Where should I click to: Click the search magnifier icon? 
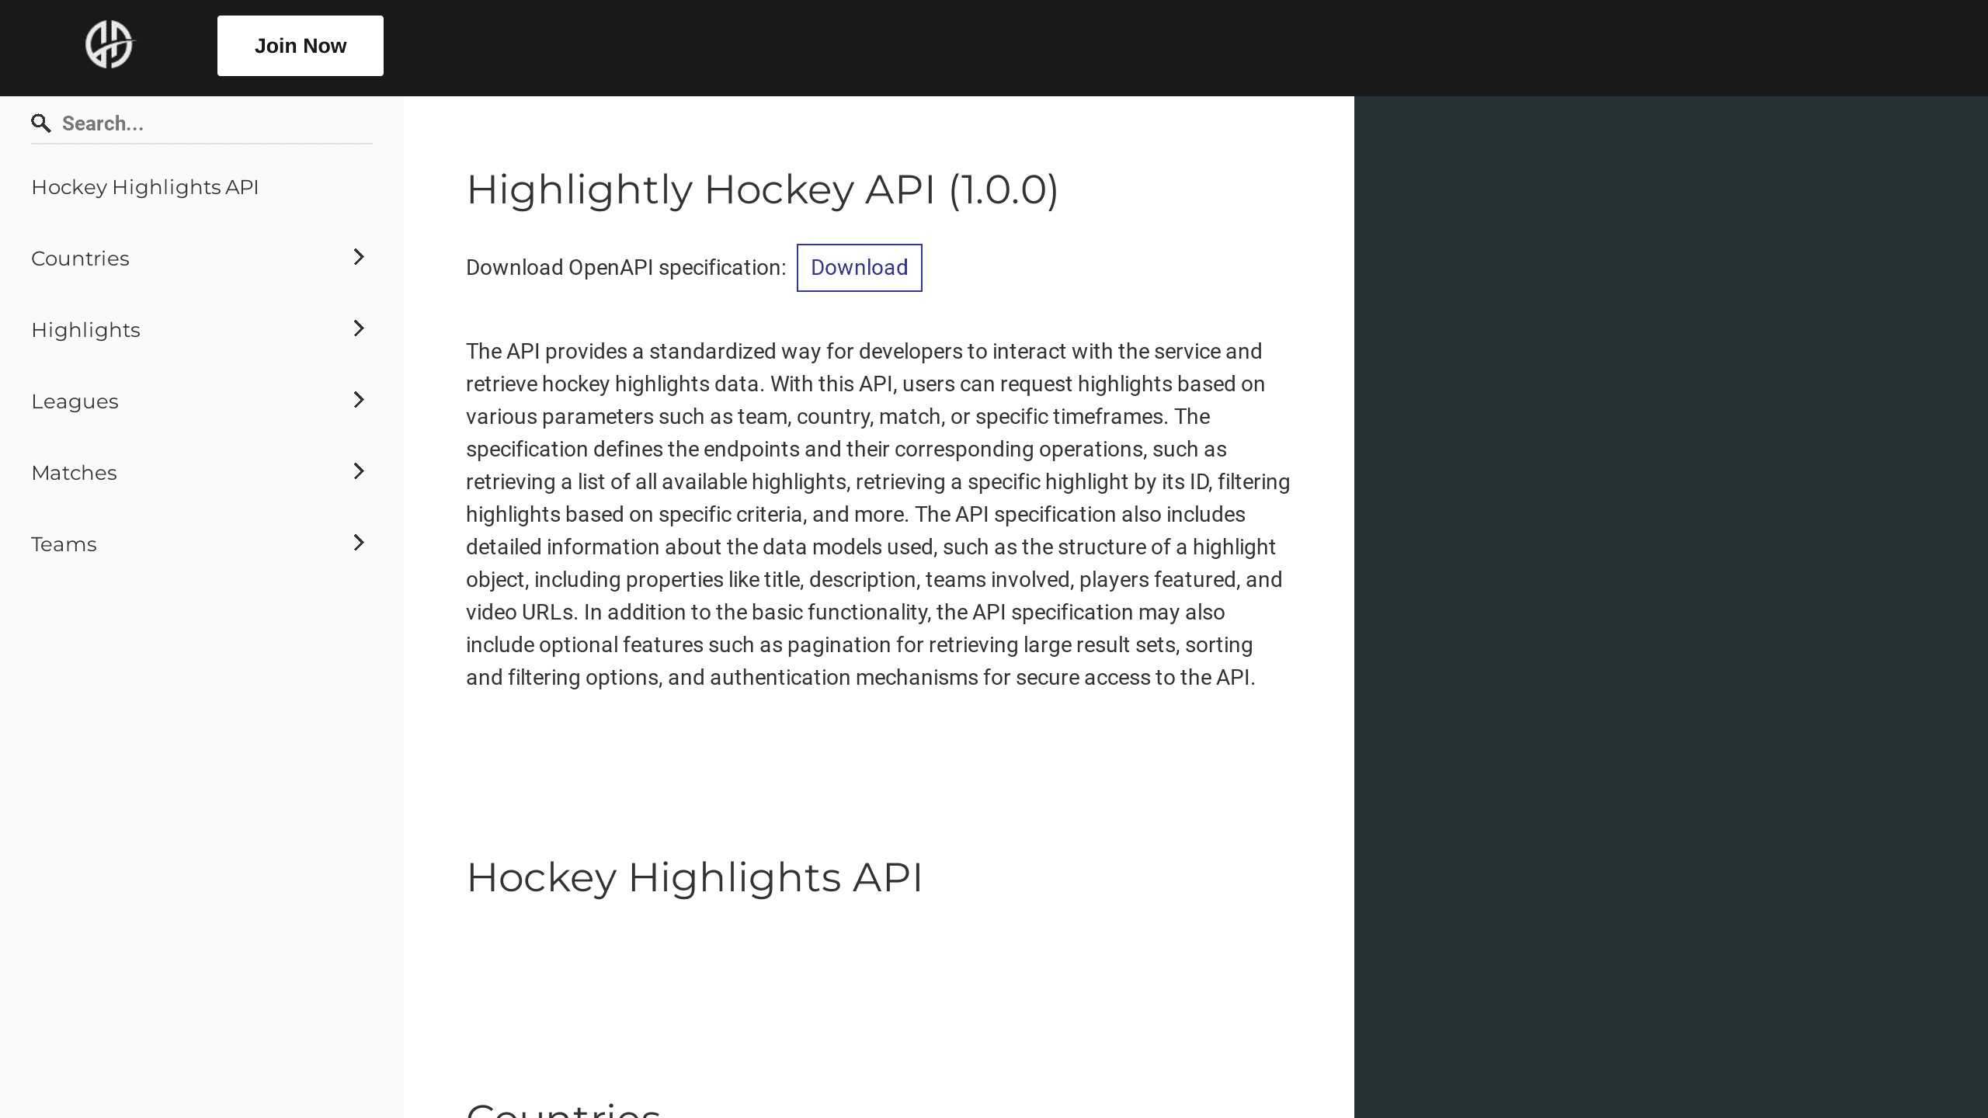(41, 123)
